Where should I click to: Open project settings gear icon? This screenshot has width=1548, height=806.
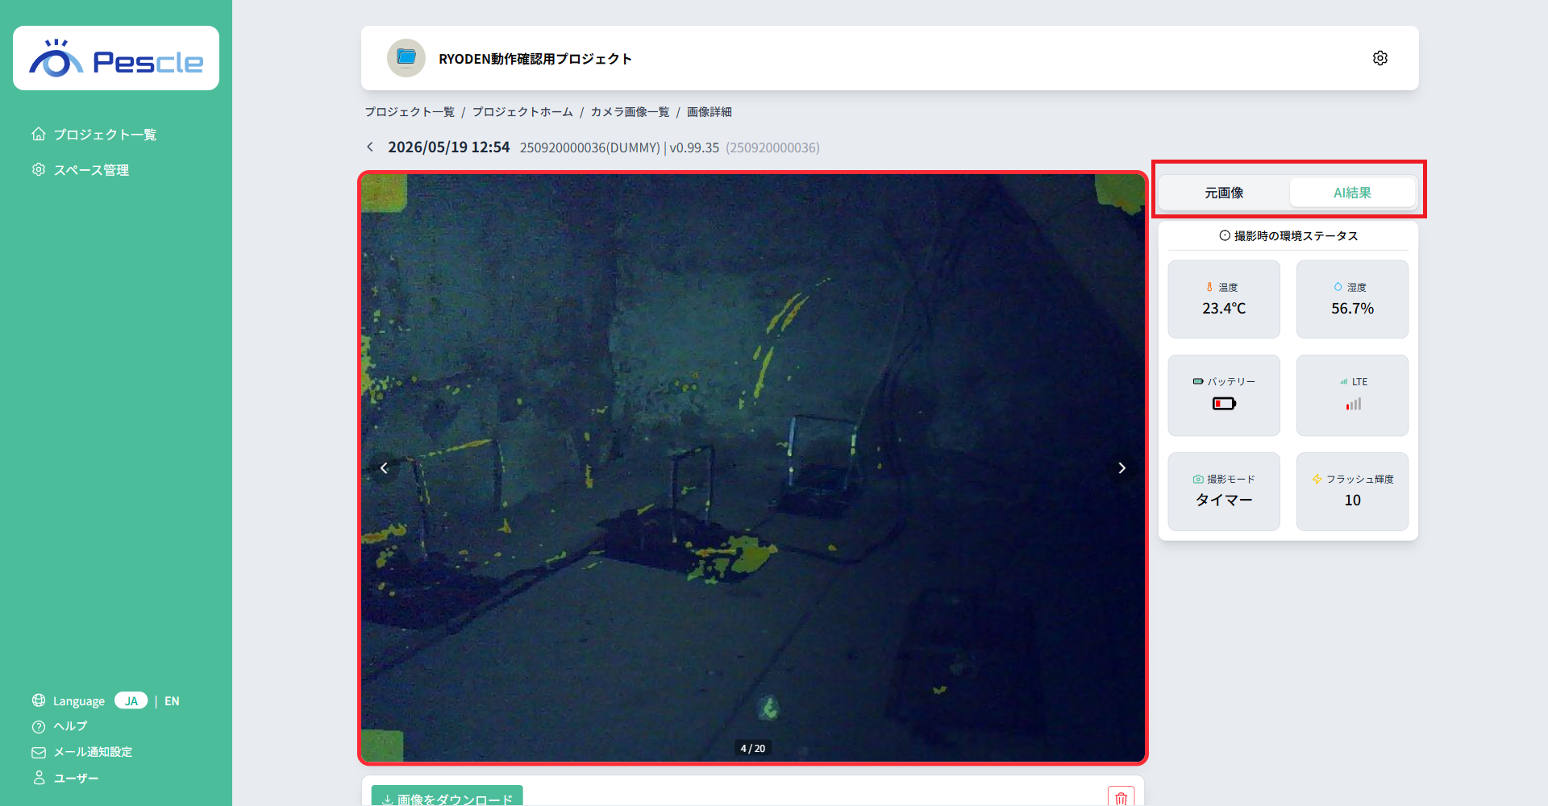click(1379, 58)
